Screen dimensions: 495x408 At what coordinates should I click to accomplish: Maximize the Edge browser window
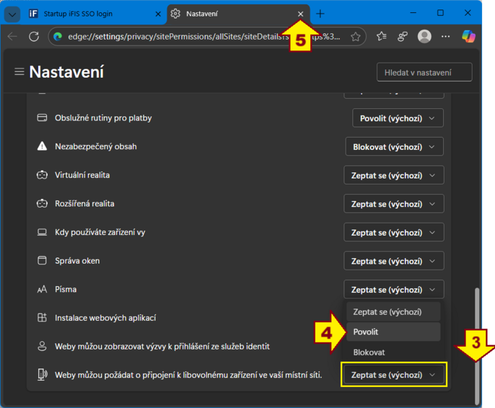440,13
